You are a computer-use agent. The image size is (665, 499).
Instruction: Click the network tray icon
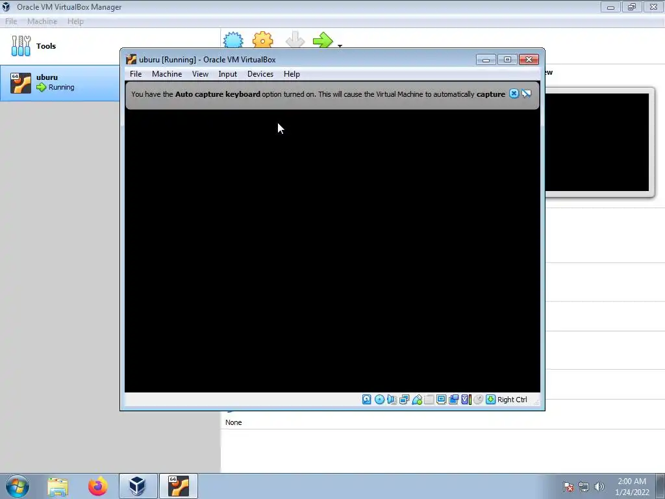584,487
